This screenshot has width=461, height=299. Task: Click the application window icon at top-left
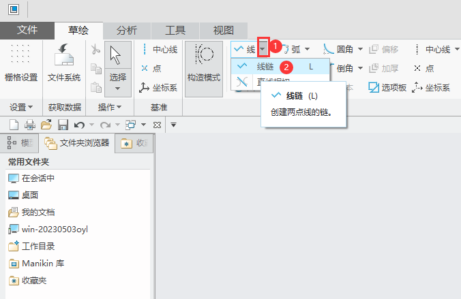point(14,10)
